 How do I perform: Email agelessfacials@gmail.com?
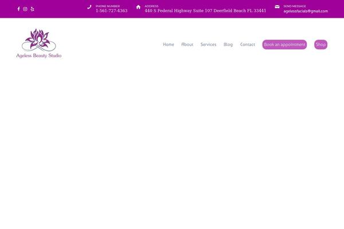coord(306,11)
